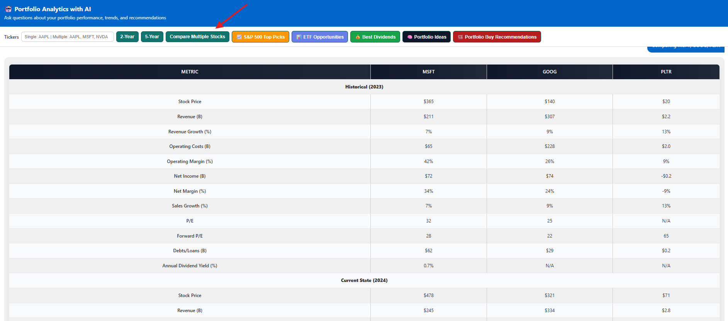This screenshot has height=321, width=728.
Task: Focus the Tickers input field
Action: (x=68, y=37)
